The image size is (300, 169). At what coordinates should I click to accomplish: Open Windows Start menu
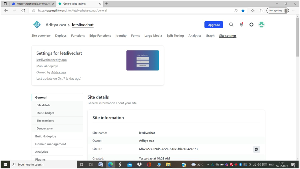5,164
